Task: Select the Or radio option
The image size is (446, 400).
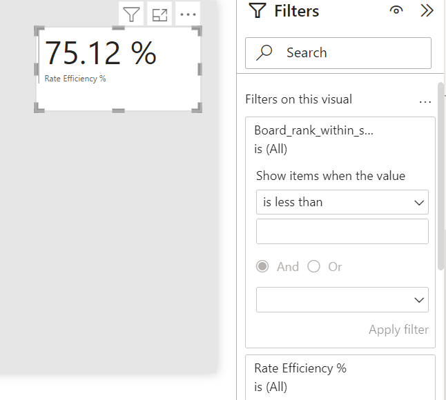Action: click(x=313, y=266)
